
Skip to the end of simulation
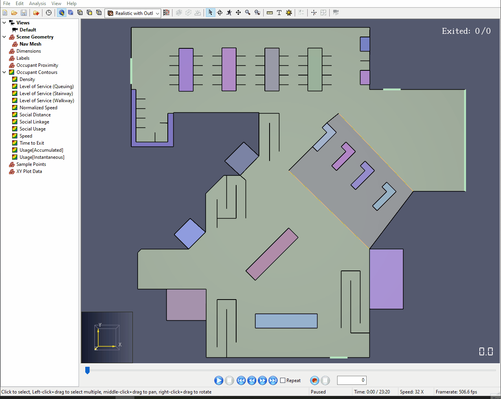coord(273,380)
